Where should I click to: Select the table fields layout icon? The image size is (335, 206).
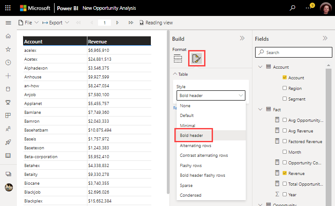pyautogui.click(x=178, y=58)
